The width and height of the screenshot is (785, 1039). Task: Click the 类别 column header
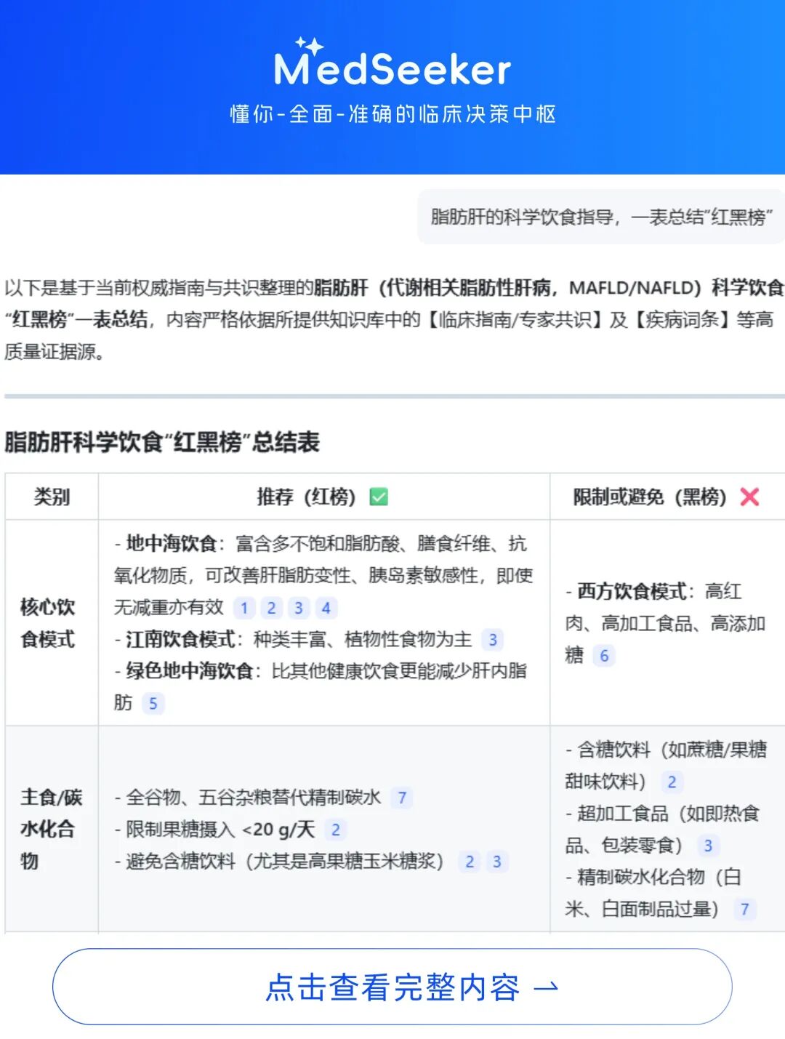click(x=52, y=497)
